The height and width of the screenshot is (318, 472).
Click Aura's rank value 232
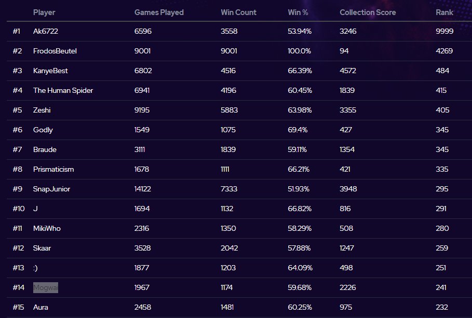pos(441,307)
